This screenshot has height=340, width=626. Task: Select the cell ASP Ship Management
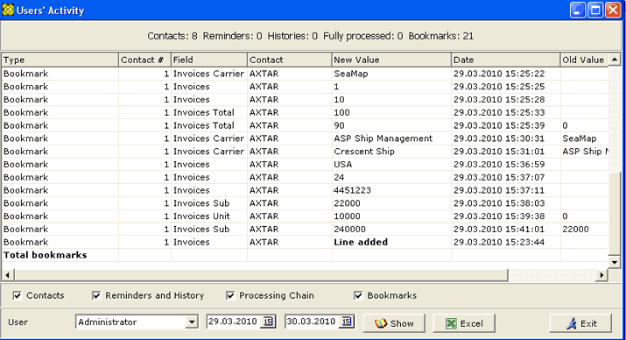point(391,138)
